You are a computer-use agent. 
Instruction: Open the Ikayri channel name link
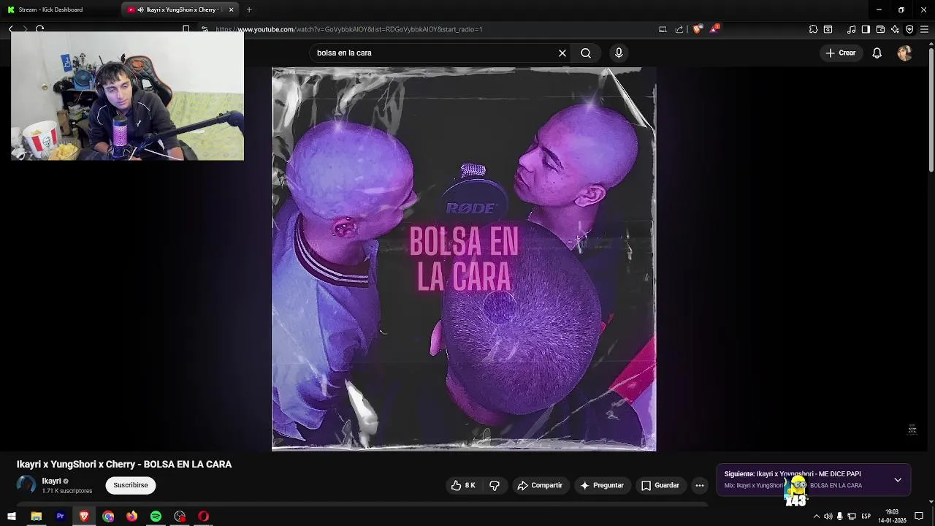click(51, 481)
